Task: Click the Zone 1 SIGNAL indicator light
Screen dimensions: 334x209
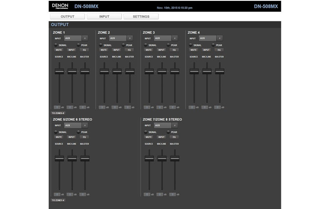Action: (x=56, y=45)
